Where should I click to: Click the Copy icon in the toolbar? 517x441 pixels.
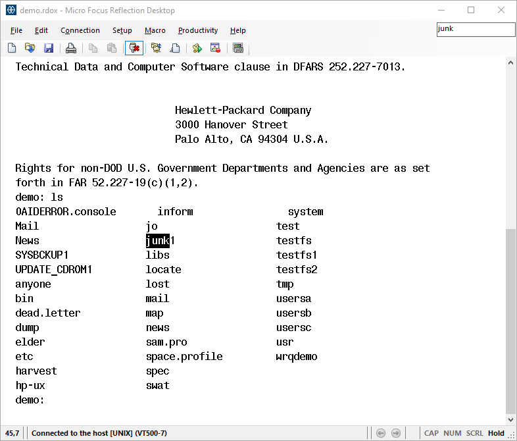point(93,48)
